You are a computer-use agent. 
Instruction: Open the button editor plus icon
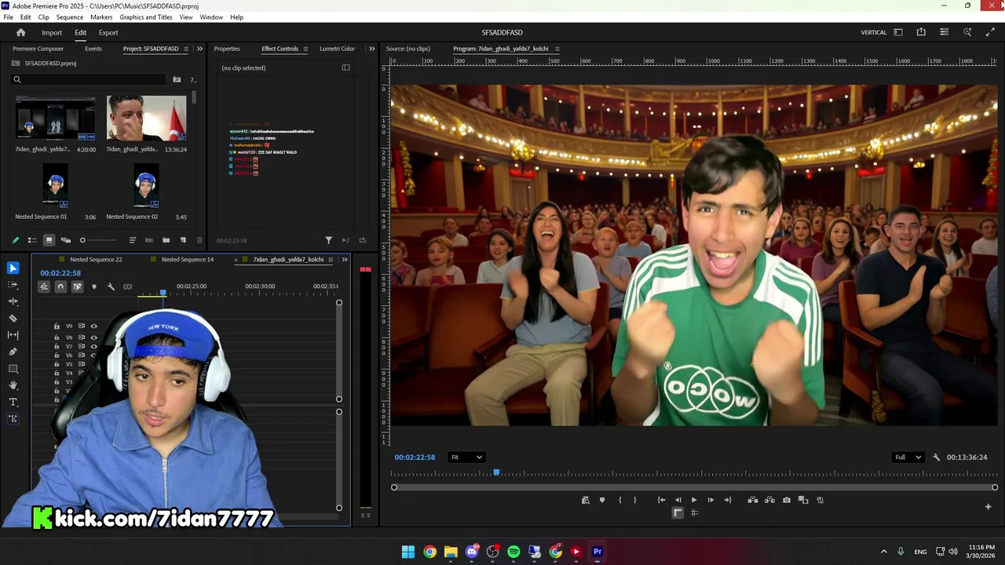click(989, 507)
